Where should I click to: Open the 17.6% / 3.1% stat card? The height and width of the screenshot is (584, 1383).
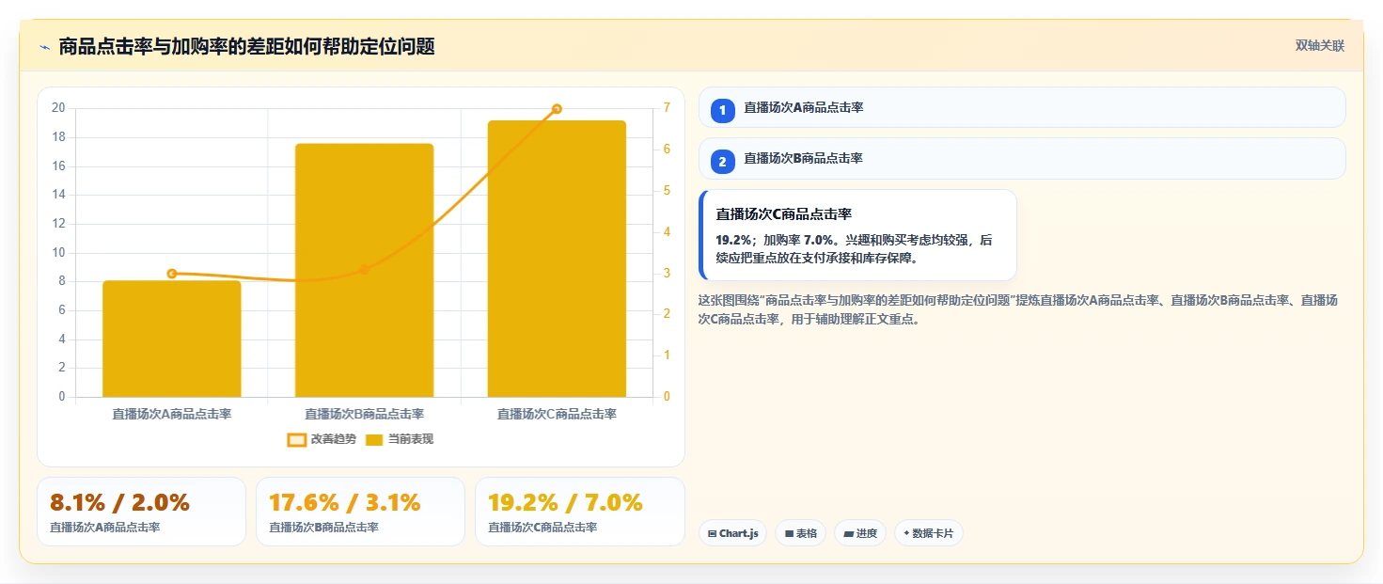pyautogui.click(x=360, y=512)
